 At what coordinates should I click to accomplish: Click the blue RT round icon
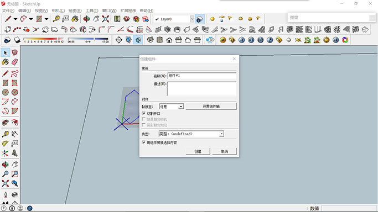coord(251,40)
